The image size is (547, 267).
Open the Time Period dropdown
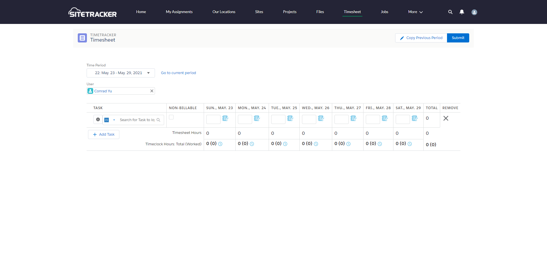coord(121,73)
